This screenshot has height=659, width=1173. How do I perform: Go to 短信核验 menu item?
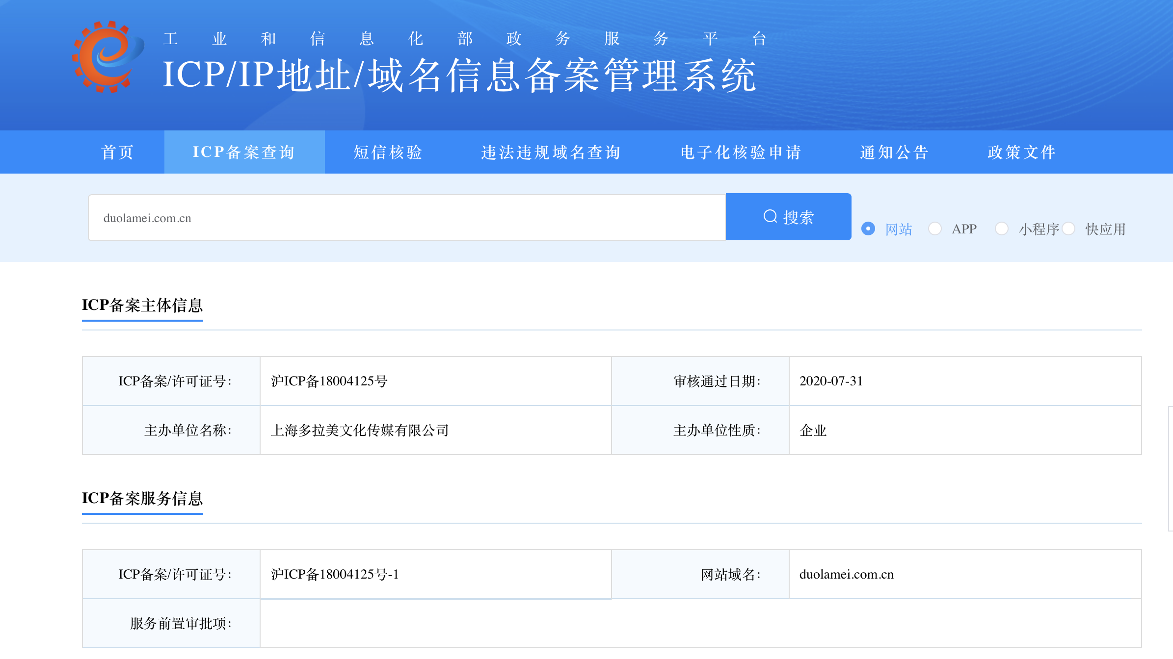(x=388, y=152)
